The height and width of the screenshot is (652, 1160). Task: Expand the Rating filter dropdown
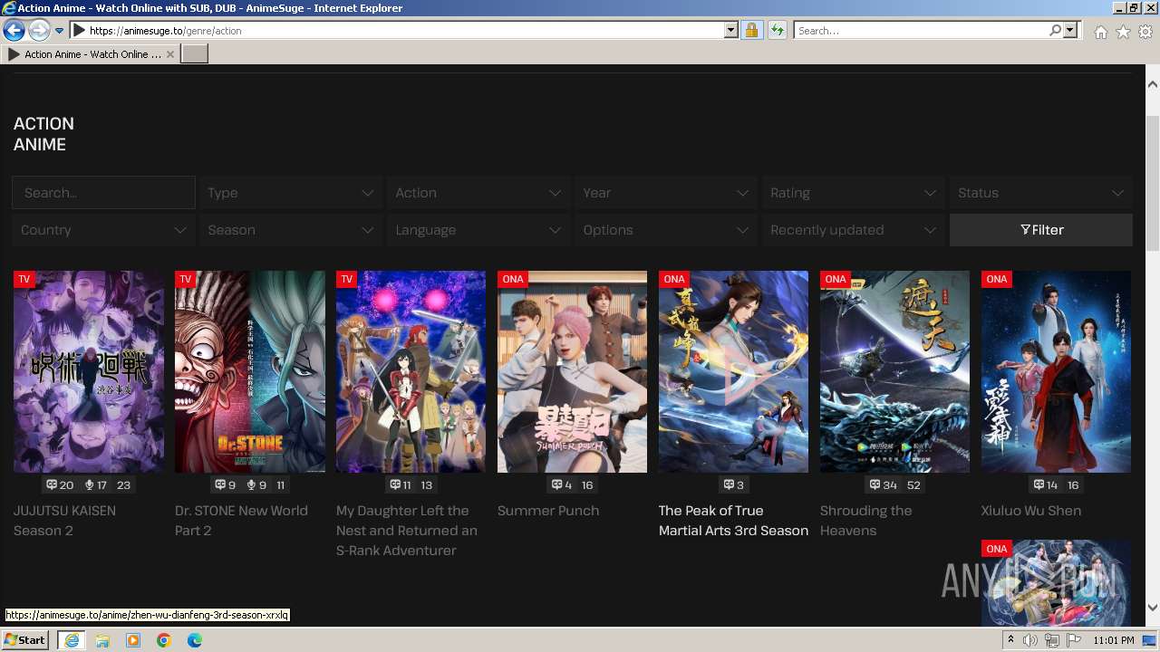point(853,193)
